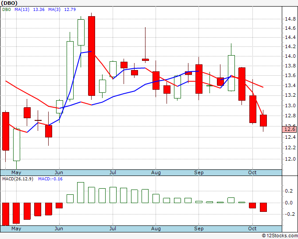298x239 pixels.
Task: Click the MA(3) legend label
Action: point(54,10)
